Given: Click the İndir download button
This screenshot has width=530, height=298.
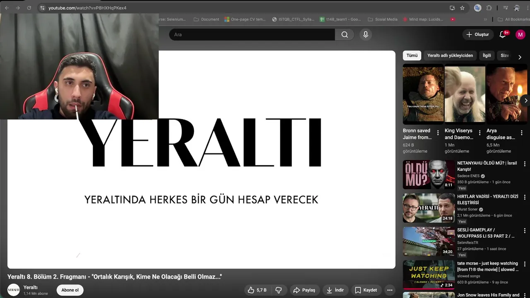Looking at the screenshot, I should (335, 290).
